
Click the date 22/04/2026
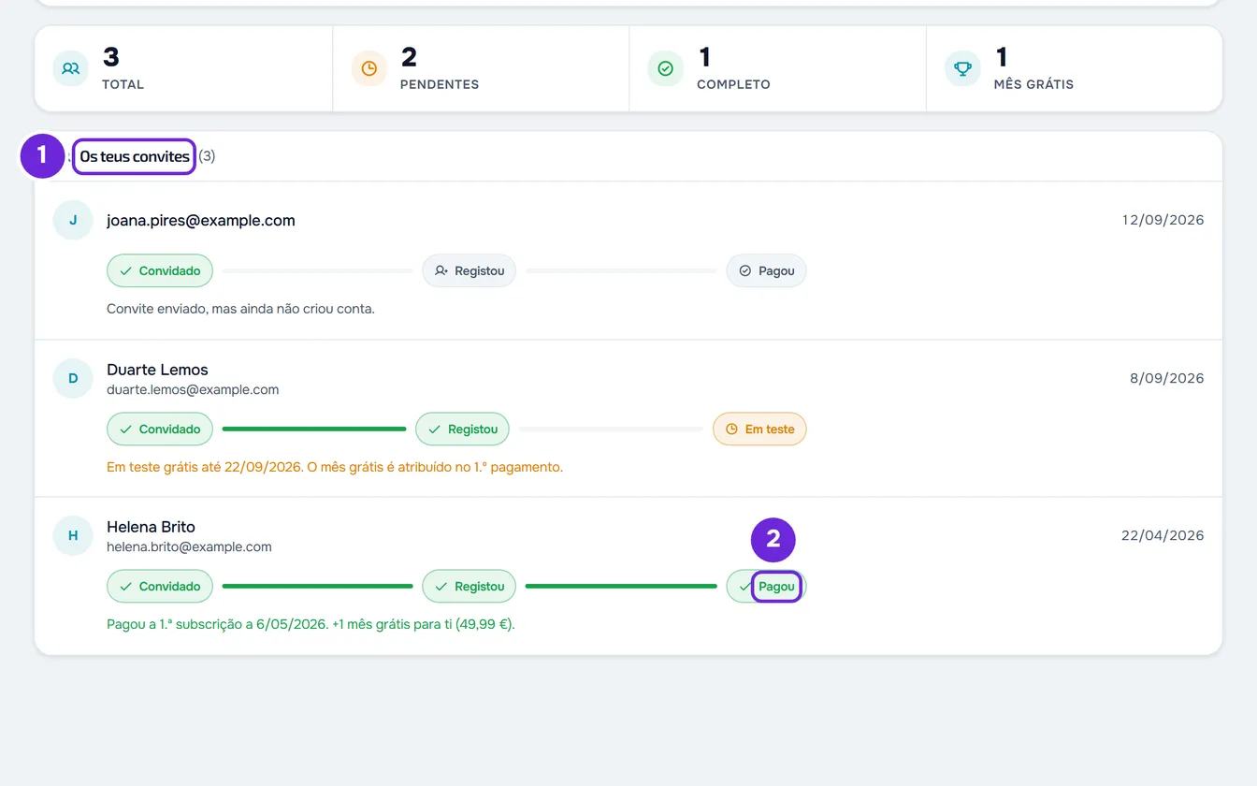[1163, 536]
